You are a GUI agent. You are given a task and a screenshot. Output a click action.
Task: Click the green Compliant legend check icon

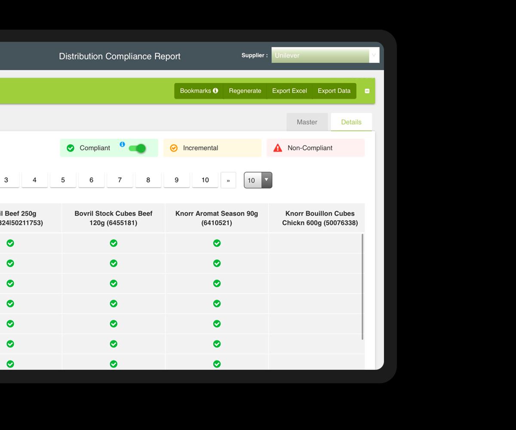click(71, 148)
